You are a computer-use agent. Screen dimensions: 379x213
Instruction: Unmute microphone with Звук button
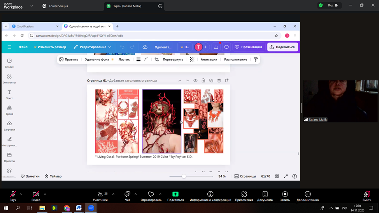(x=13, y=196)
